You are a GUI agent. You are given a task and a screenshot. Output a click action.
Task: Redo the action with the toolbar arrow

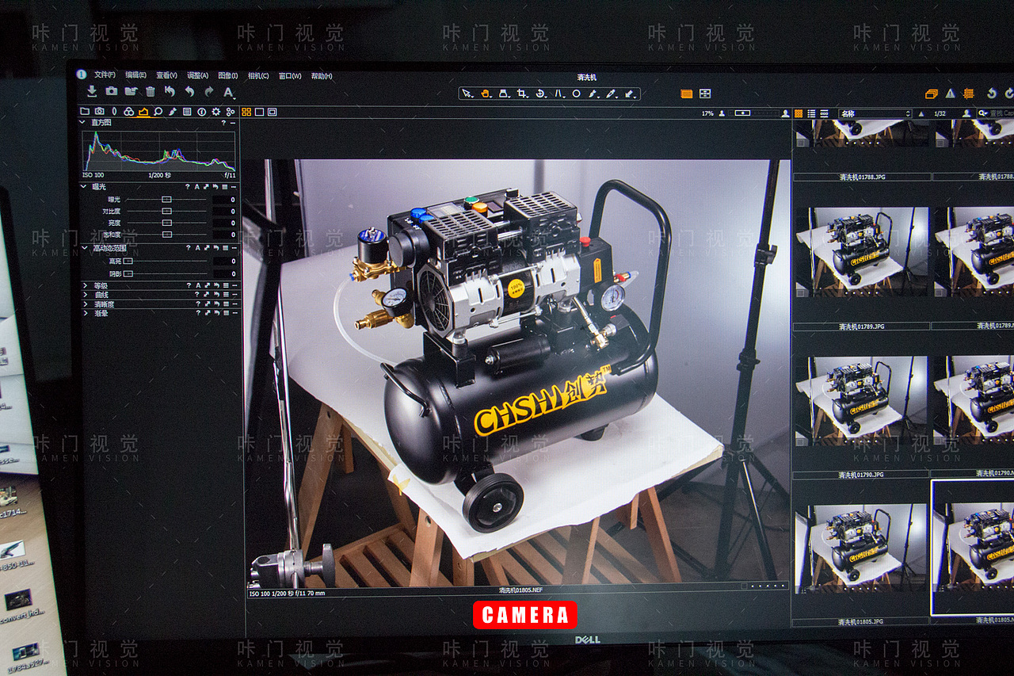tap(209, 92)
